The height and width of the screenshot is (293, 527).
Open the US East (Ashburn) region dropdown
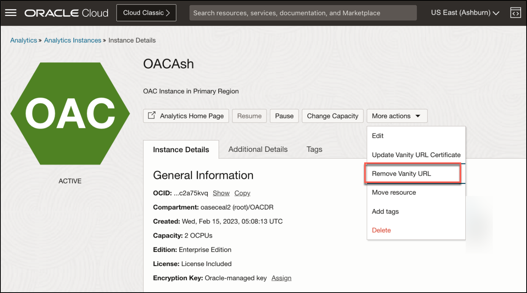point(465,13)
